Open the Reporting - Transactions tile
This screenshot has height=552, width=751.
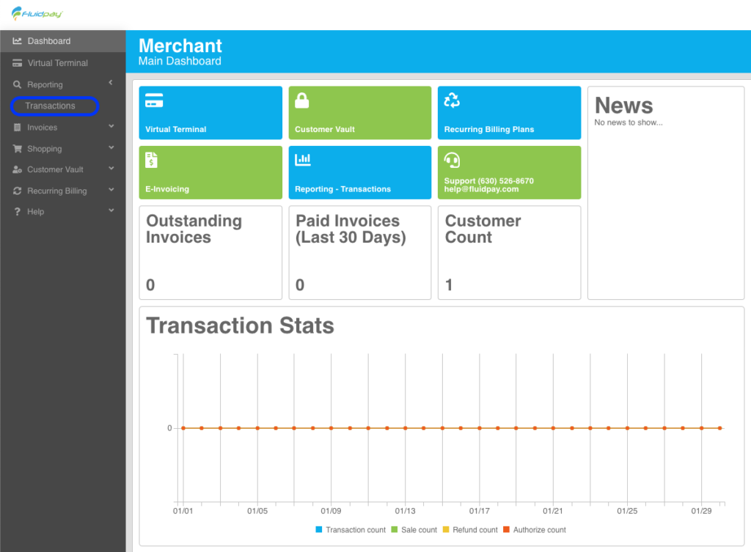click(x=359, y=172)
